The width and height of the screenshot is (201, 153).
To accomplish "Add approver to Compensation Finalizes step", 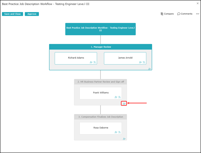I will click(124, 139).
